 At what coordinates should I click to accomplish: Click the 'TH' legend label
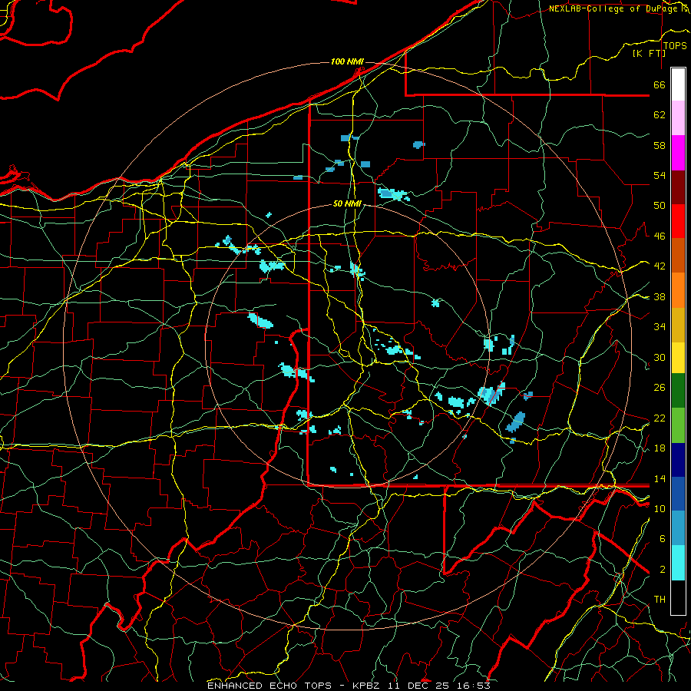[x=660, y=599]
